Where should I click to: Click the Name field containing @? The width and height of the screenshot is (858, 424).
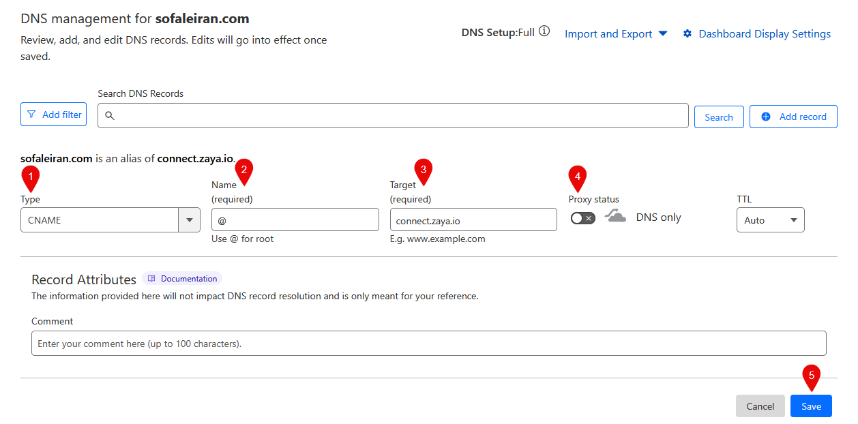295,220
